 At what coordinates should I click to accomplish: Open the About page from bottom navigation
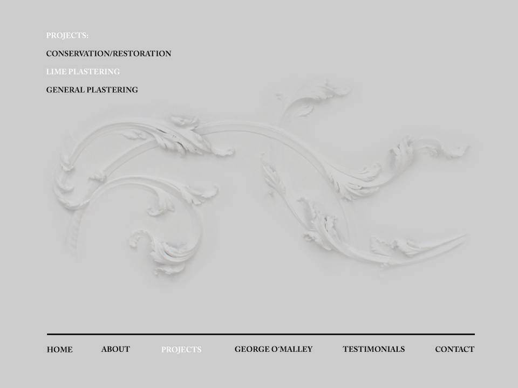(115, 349)
